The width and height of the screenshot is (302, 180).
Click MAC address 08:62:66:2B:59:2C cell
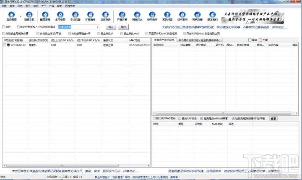click(x=140, y=45)
